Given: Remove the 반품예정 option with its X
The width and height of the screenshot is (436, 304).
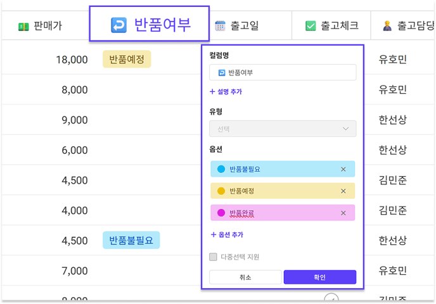Looking at the screenshot, I should (343, 191).
